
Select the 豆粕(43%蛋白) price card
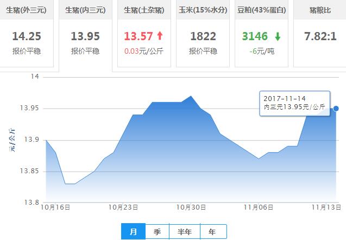coord(261,34)
